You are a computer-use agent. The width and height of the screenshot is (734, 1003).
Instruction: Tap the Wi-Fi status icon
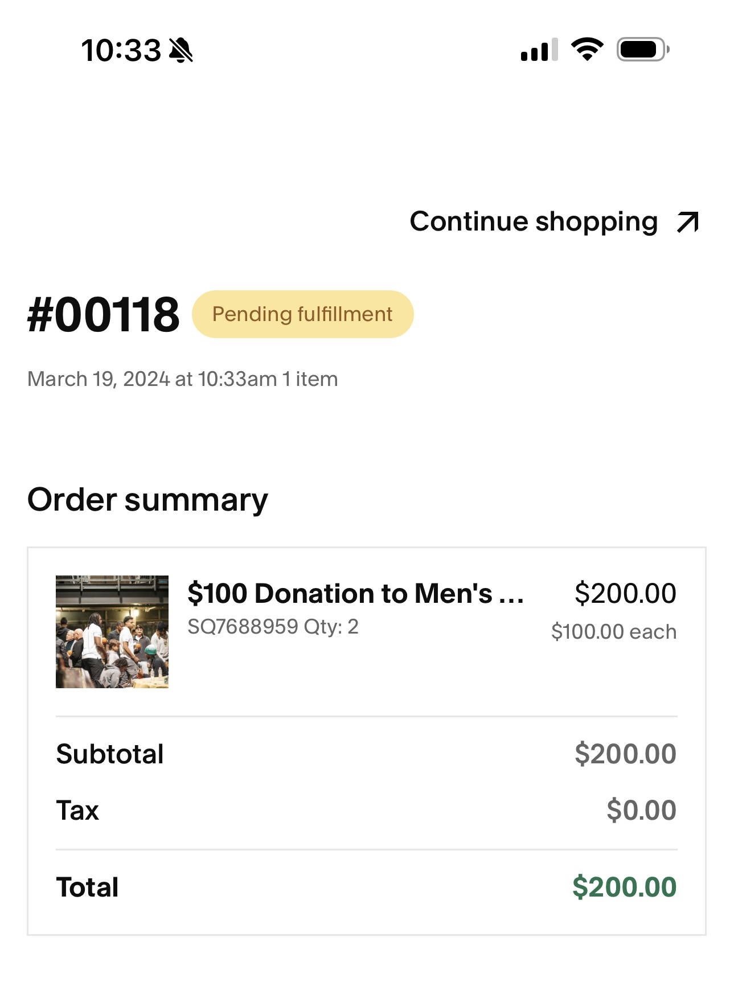tap(587, 50)
